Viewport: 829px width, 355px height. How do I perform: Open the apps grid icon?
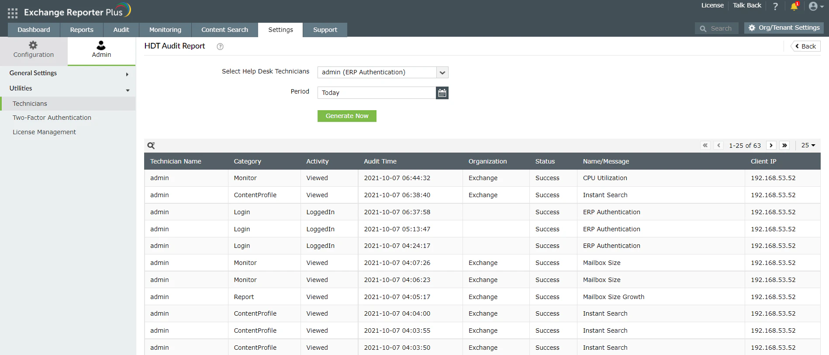coord(13,13)
